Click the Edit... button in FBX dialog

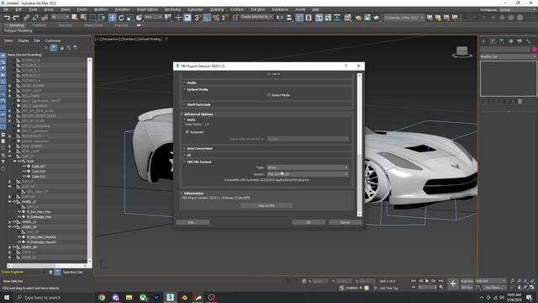pyautogui.click(x=193, y=222)
